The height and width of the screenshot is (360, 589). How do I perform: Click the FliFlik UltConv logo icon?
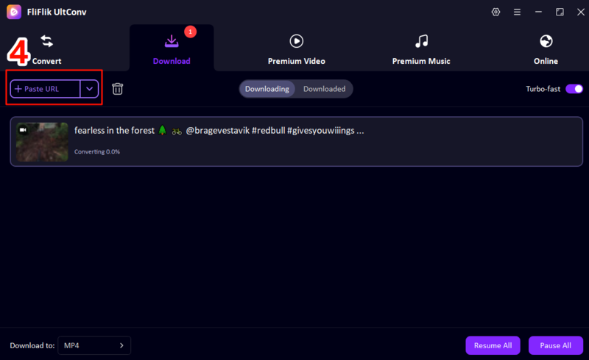click(x=14, y=12)
